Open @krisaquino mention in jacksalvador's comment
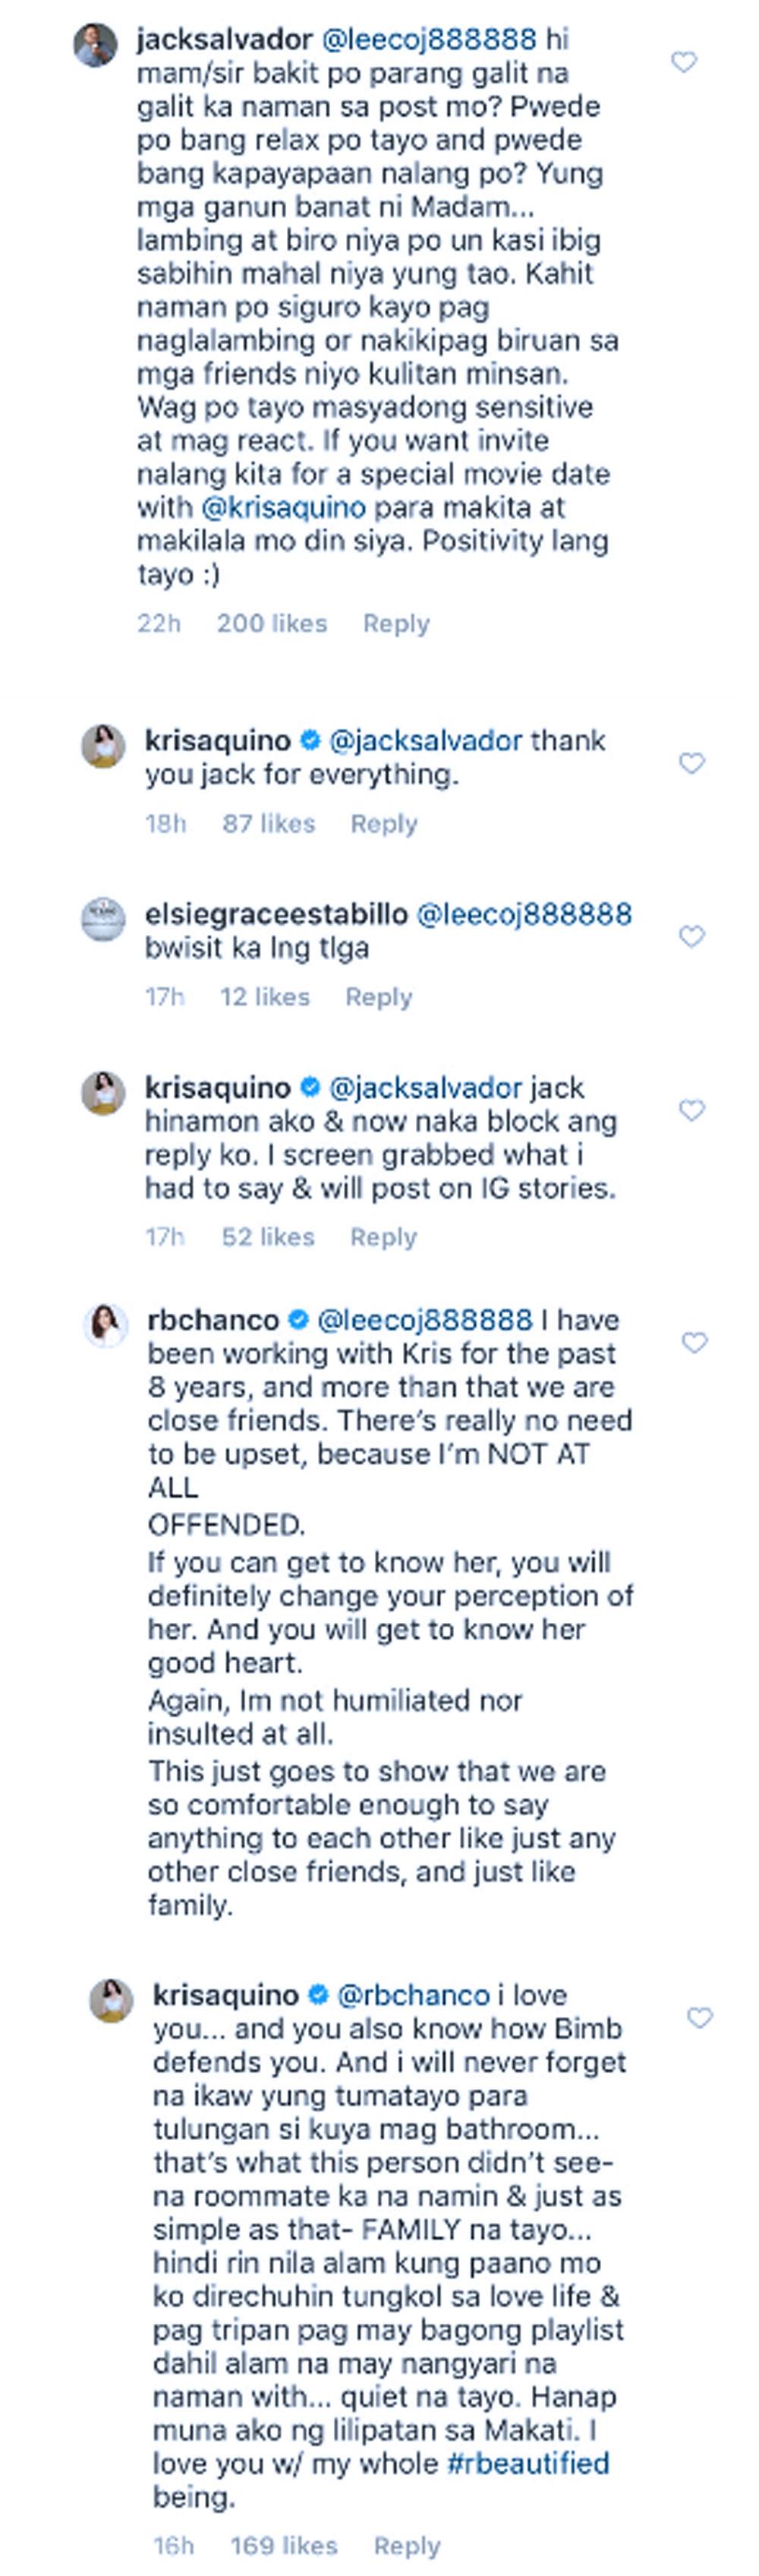The image size is (759, 2576). click(284, 507)
